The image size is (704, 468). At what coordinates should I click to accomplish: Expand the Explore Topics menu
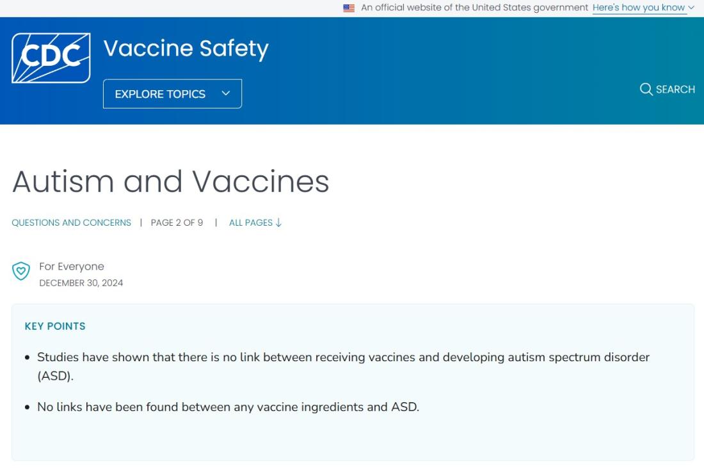point(172,94)
